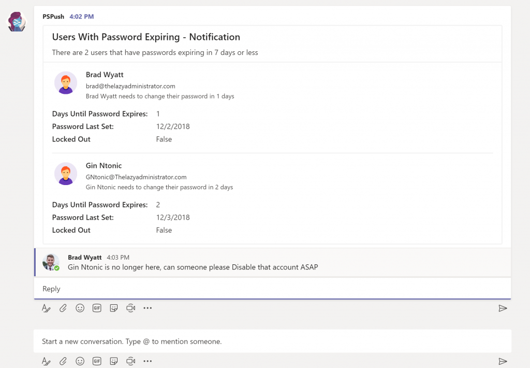Open sticker picker in reply toolbar
Viewport: 530px width, 368px height.
(113, 308)
